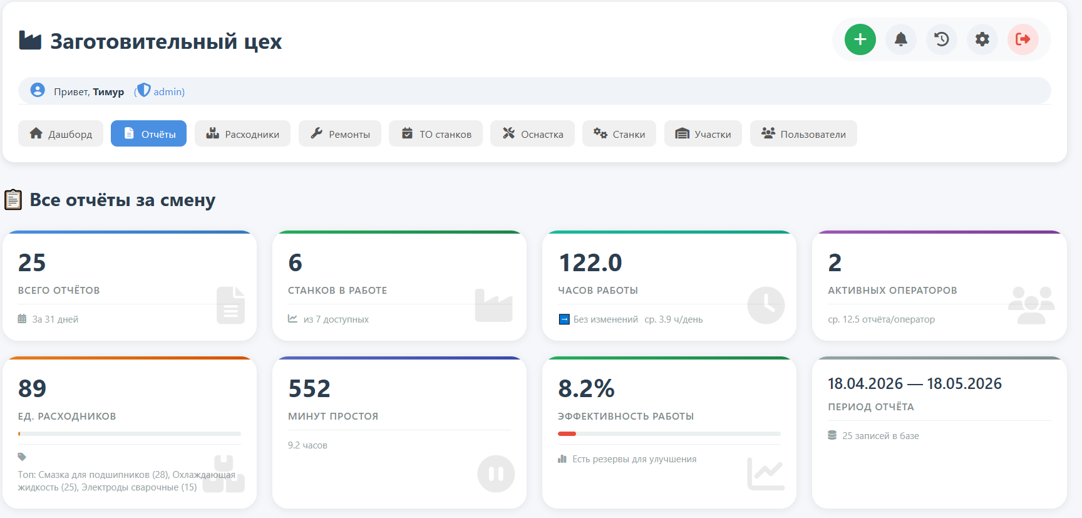The width and height of the screenshot is (1082, 518).
Task: Click the period 18.04.2026 — 18.05.2026 card
Action: click(x=939, y=433)
